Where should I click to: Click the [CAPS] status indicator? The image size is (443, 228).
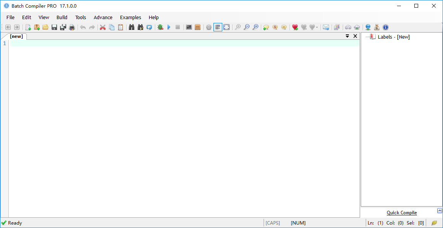point(273,223)
